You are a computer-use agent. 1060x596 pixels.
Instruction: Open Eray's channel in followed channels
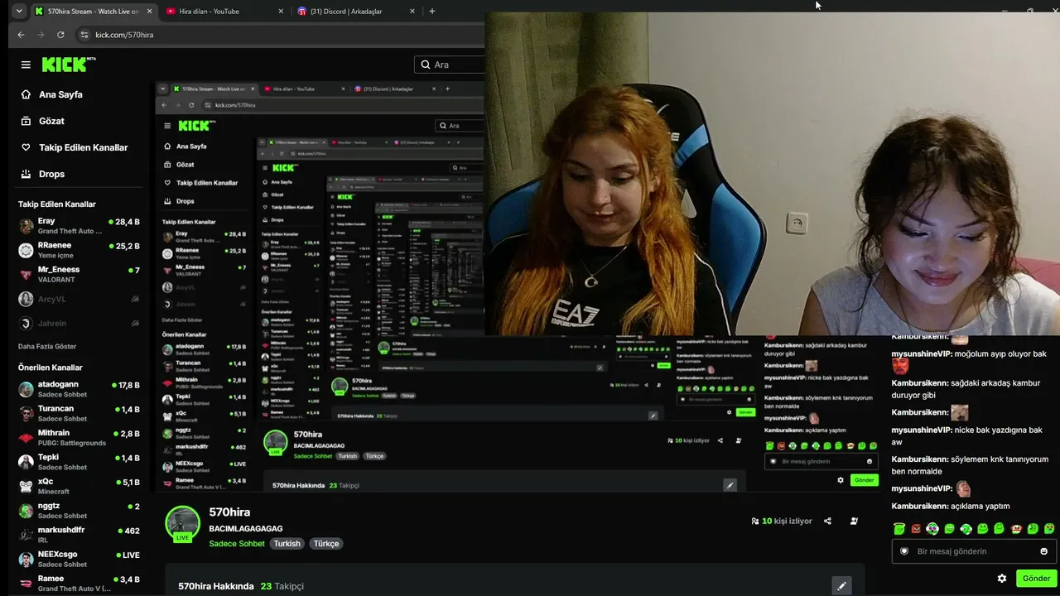[79, 226]
